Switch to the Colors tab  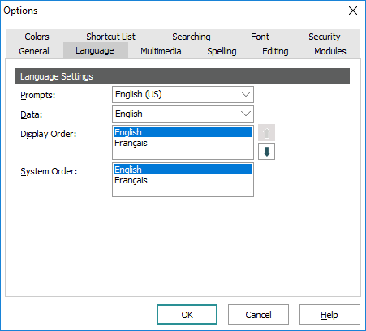coord(37,37)
